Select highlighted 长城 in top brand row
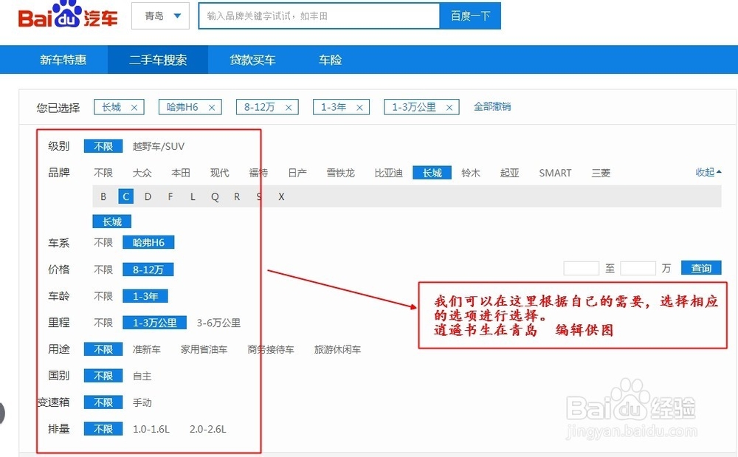 point(432,173)
